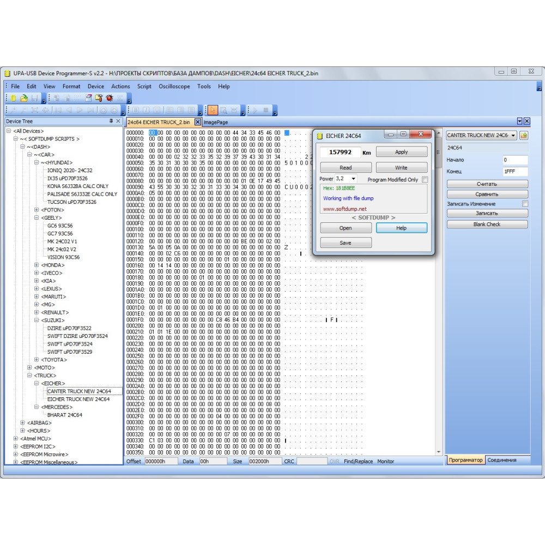The image size is (545, 545).
Task: Click the red bug debug icon
Action: [110, 98]
